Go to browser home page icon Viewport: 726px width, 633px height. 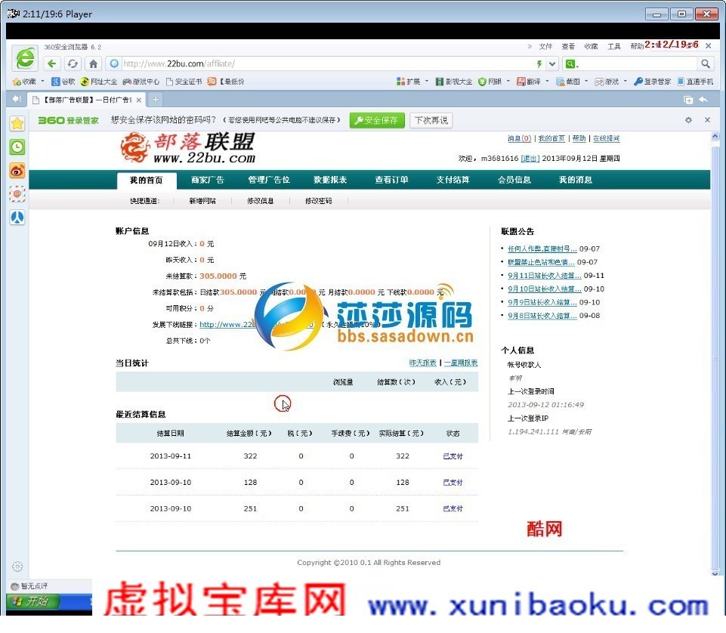pyautogui.click(x=93, y=63)
